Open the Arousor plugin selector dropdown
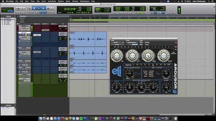216x121 pixels. 118,44
